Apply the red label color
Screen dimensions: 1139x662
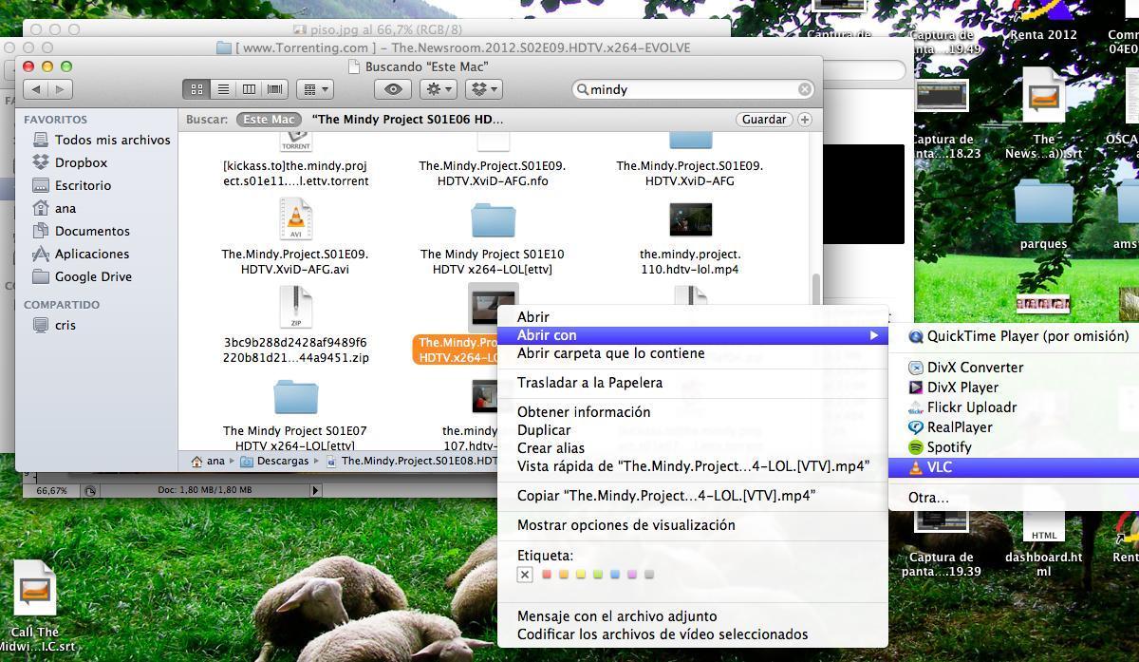click(547, 575)
